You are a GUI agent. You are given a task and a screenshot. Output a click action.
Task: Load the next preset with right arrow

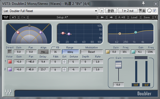coord(111,17)
